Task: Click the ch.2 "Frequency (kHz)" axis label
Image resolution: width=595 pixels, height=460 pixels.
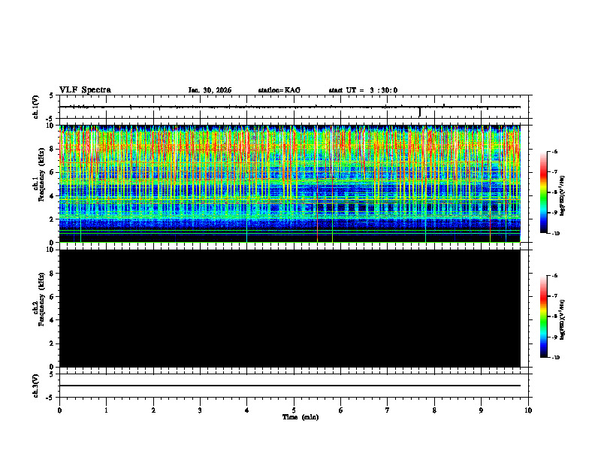Action: 41,299
